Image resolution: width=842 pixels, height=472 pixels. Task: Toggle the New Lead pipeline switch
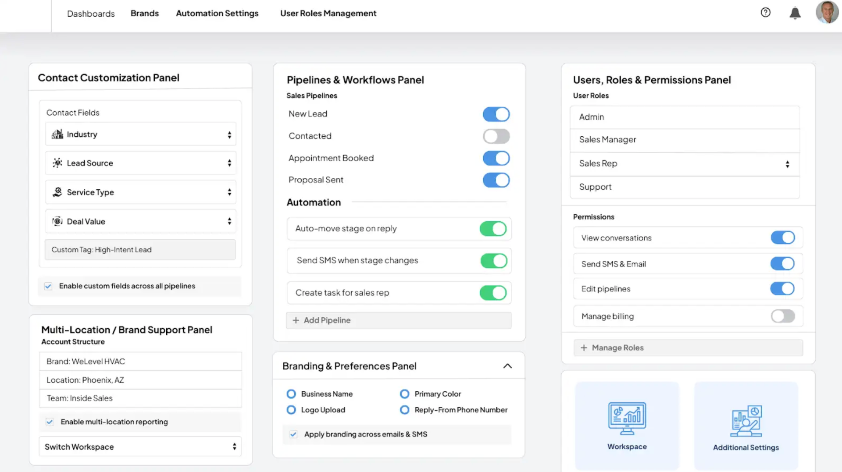[496, 114]
